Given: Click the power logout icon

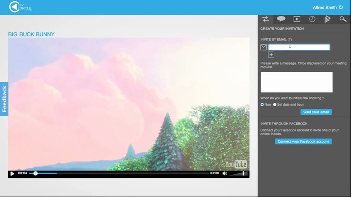Looking at the screenshot, I should (x=341, y=7).
